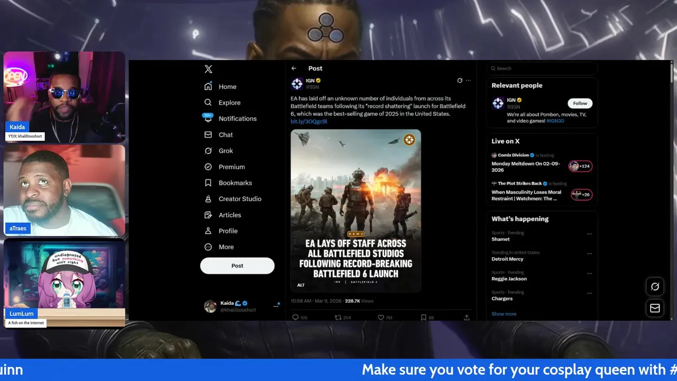Open the When Masculinity Loses Moral Restraint live
Viewport: 677px width, 381px height.
526,195
